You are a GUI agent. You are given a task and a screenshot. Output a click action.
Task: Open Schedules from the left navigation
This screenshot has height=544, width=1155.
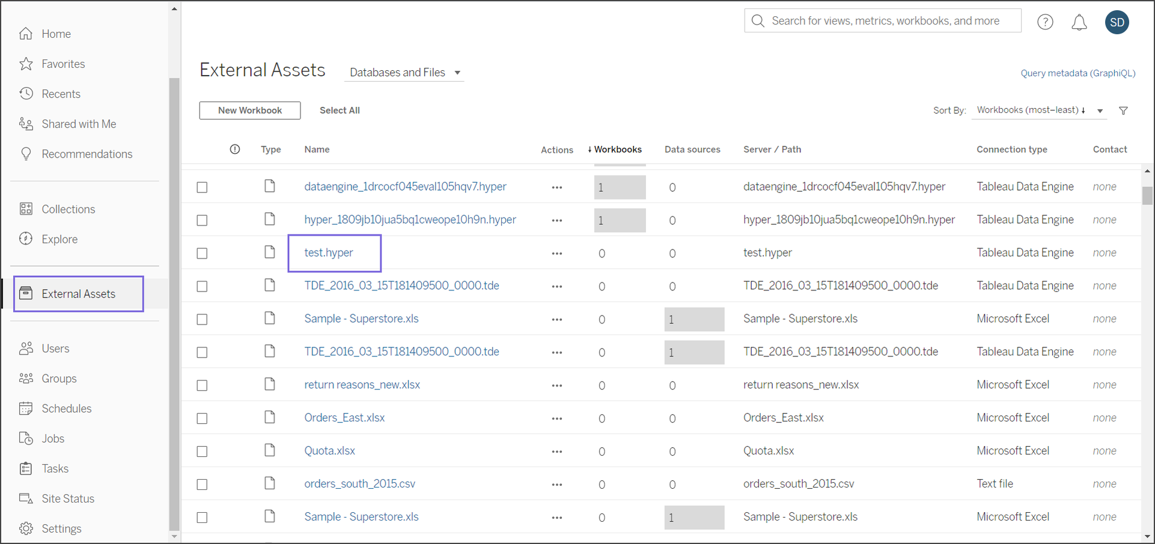tap(66, 409)
